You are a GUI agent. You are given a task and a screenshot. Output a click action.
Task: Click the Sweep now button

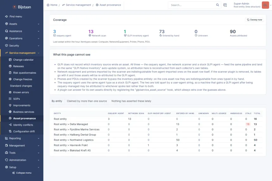click(x=255, y=20)
